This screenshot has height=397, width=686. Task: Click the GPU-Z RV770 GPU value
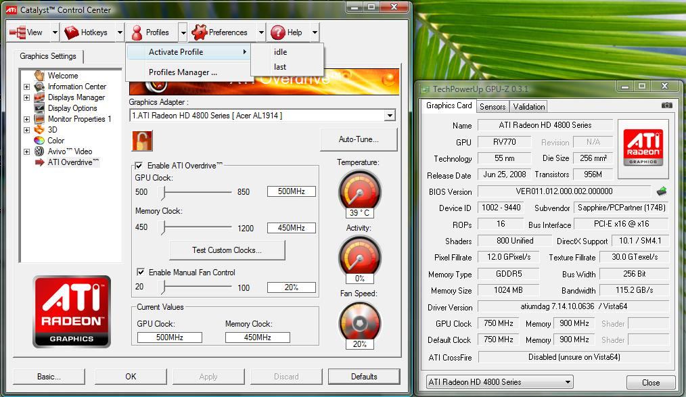point(505,141)
